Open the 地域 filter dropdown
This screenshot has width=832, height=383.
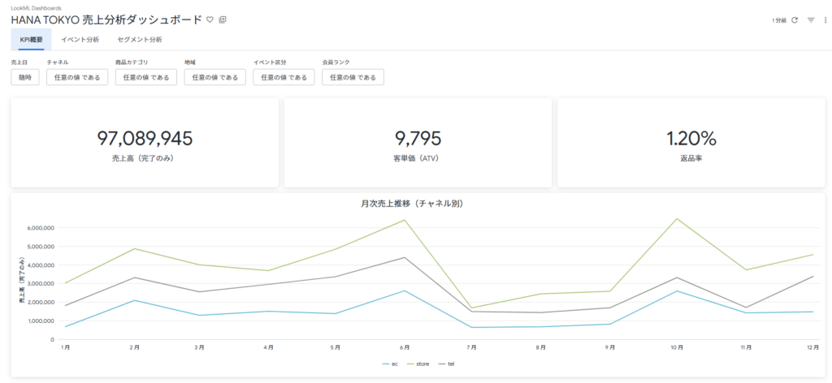(215, 77)
